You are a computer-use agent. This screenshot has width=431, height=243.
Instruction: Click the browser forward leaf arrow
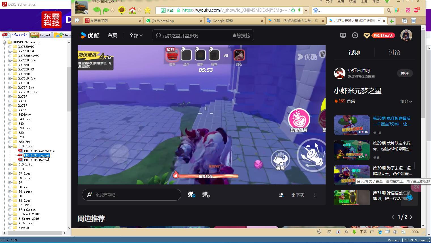tap(106, 10)
